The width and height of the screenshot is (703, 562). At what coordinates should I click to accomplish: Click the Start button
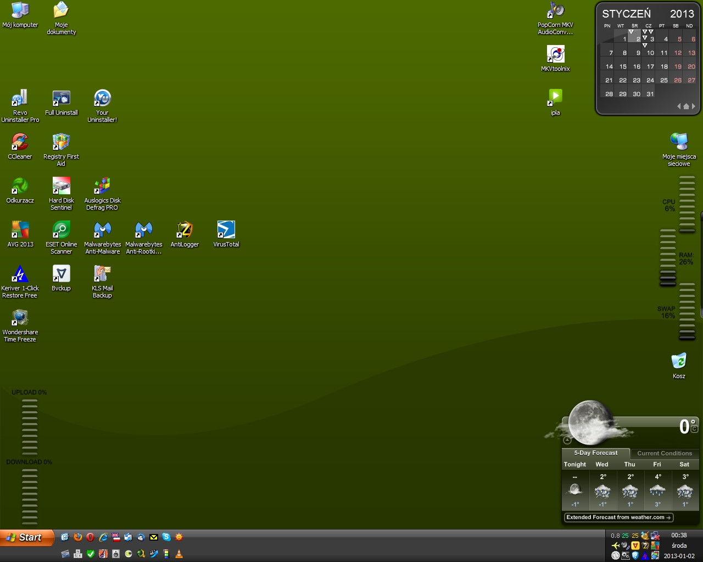click(x=26, y=538)
